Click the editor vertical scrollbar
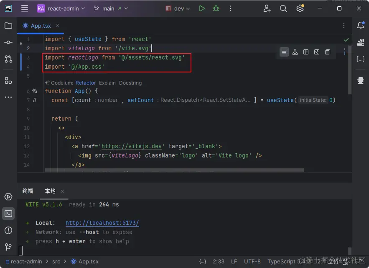The height and width of the screenshot is (268, 369). coord(349,70)
